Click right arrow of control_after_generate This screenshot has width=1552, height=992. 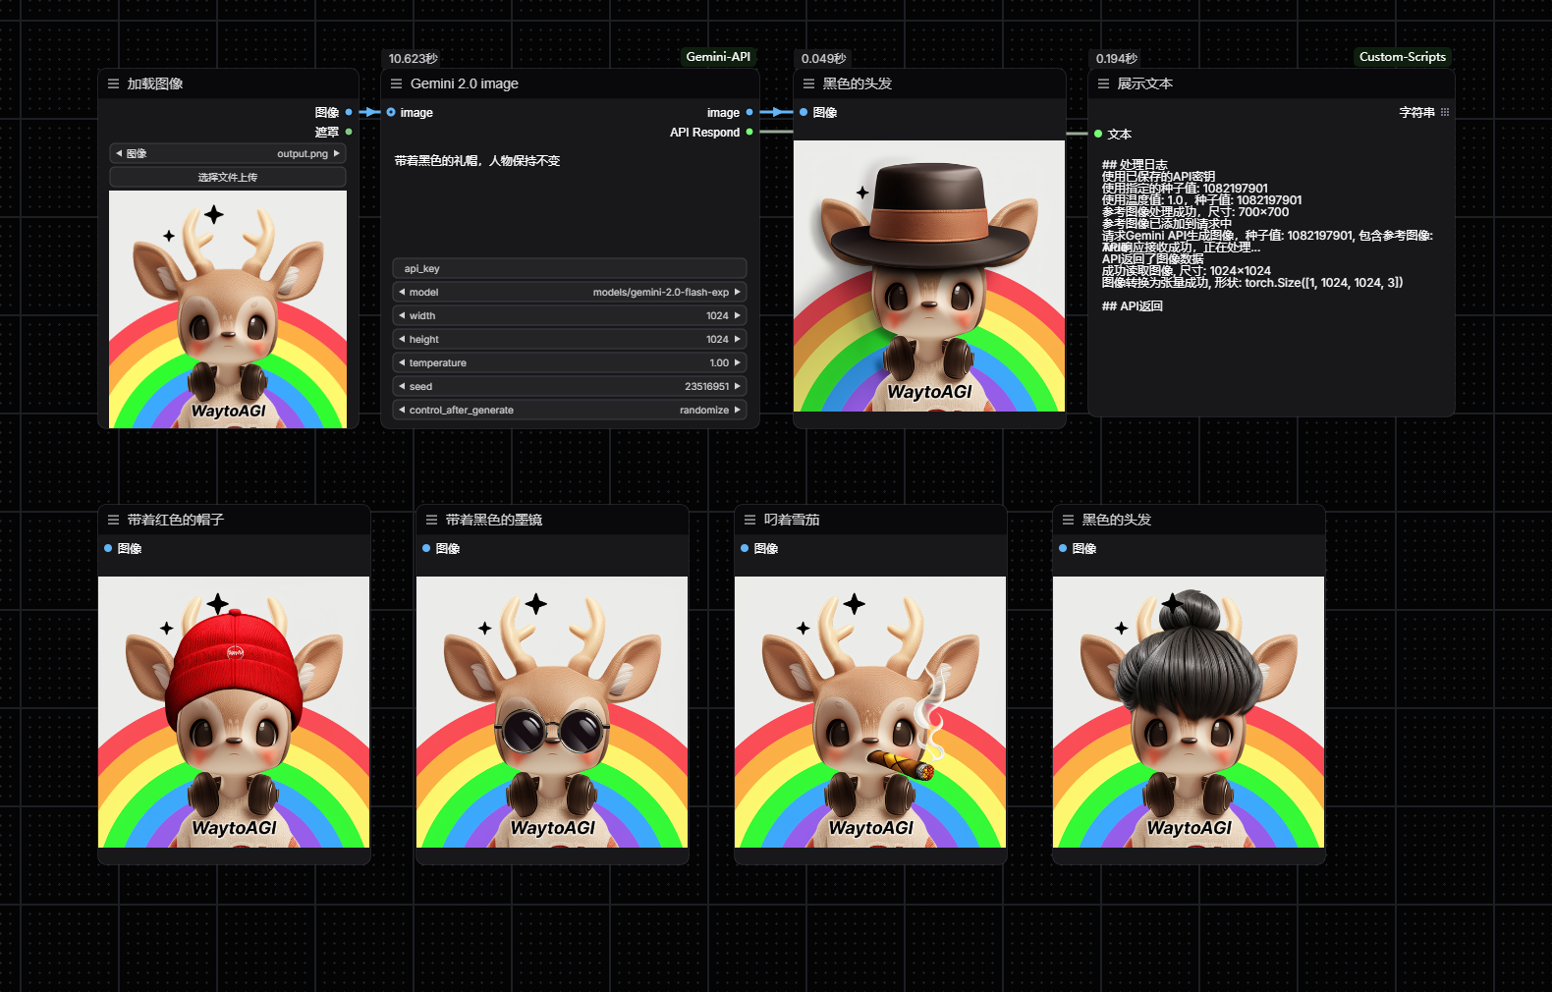pyautogui.click(x=738, y=410)
